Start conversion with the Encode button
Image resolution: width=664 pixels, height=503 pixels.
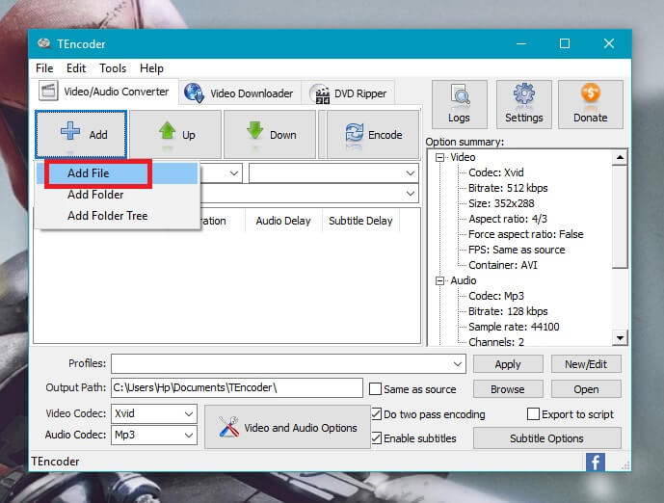coord(373,134)
